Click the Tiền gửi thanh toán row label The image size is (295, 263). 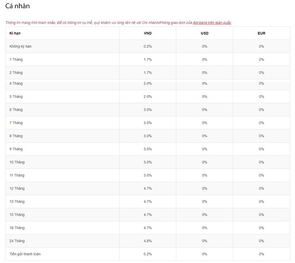[x=25, y=254]
